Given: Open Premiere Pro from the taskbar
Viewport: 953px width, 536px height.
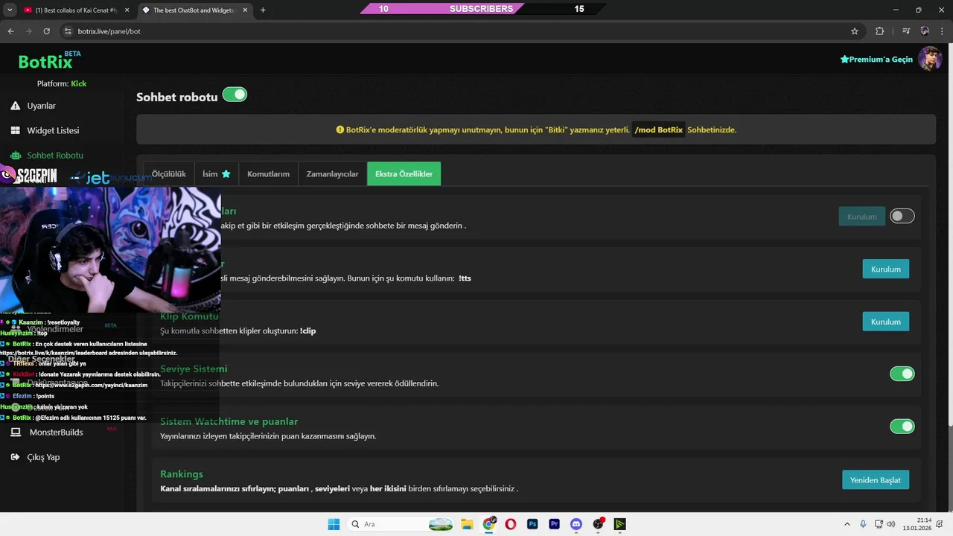Looking at the screenshot, I should 554,524.
